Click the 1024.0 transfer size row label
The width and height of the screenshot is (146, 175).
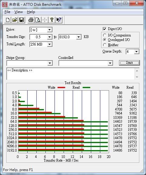12,138
